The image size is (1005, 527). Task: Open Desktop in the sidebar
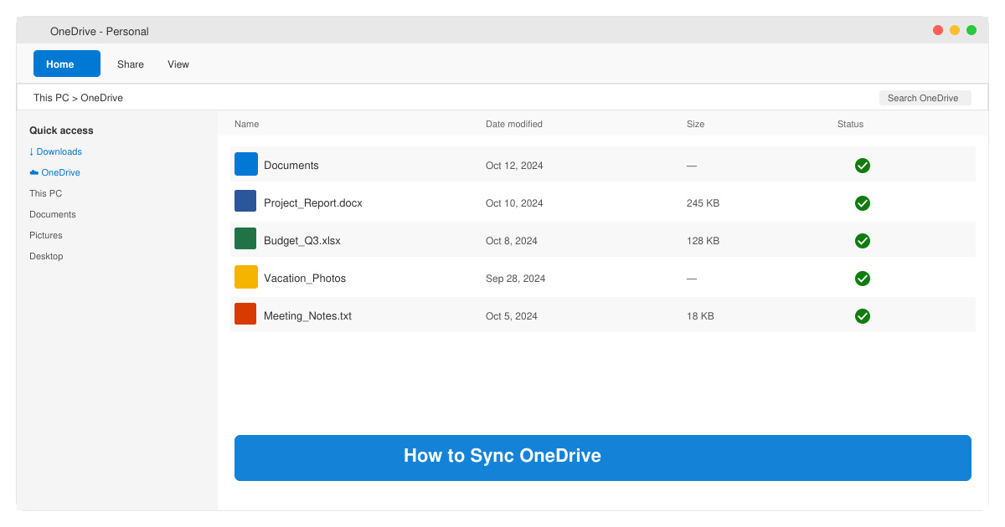(x=46, y=256)
